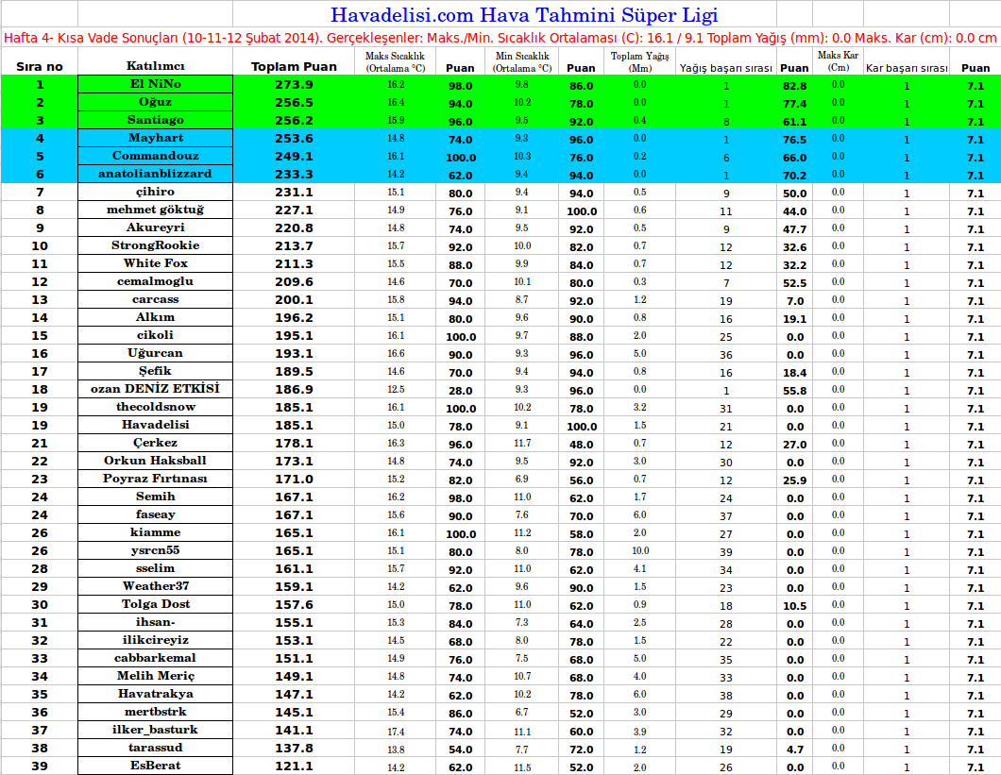
Task: Select total score 121.1 for EsBerat
Action: [x=294, y=767]
